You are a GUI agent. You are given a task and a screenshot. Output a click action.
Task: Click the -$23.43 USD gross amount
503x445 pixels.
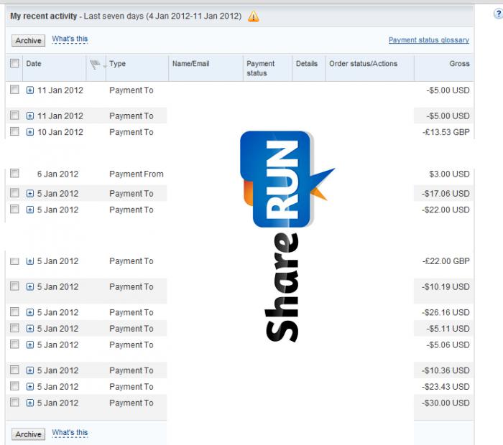tap(446, 387)
